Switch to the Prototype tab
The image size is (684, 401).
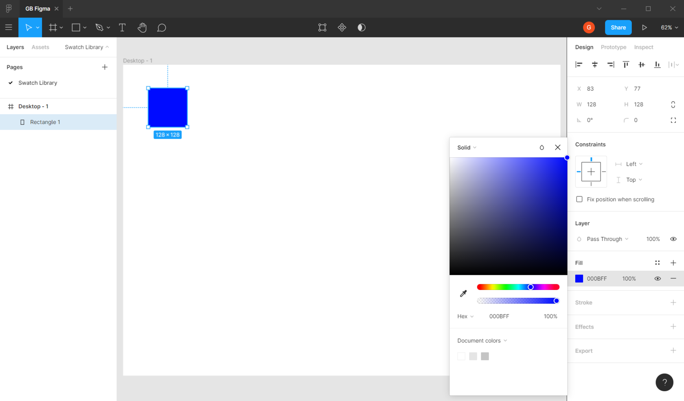click(x=614, y=47)
